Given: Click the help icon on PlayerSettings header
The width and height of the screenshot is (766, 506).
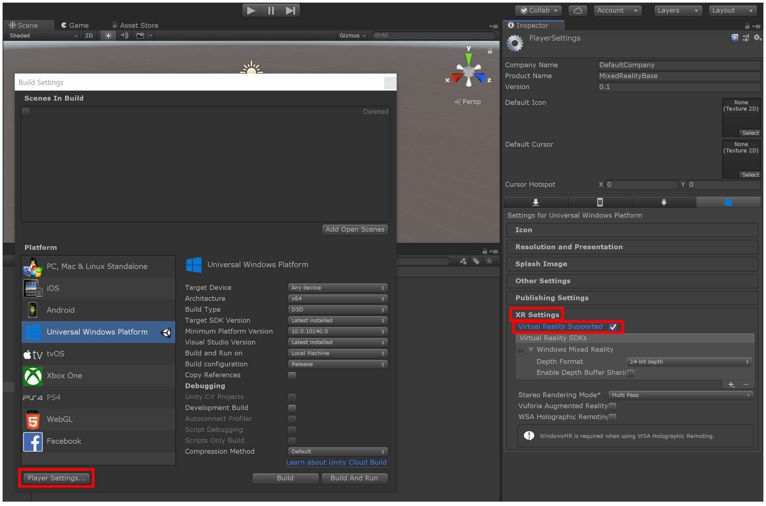Looking at the screenshot, I should point(734,38).
